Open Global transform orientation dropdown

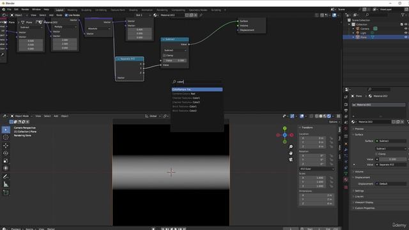pyautogui.click(x=153, y=116)
